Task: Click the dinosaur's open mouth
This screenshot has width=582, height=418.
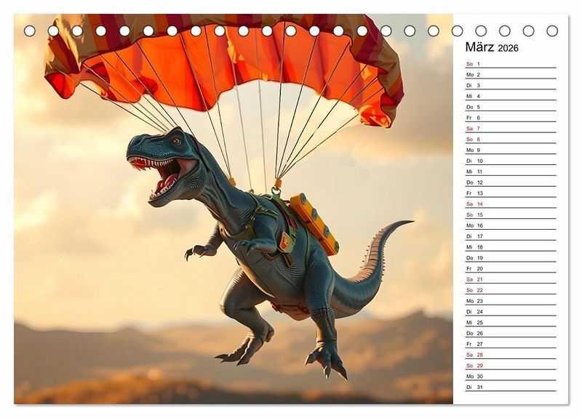Action: pyautogui.click(x=163, y=175)
